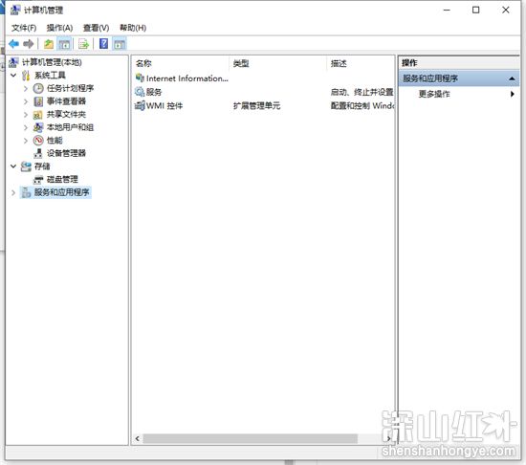Select 任务计划程序 in the tree
526x465 pixels.
pyautogui.click(x=70, y=88)
